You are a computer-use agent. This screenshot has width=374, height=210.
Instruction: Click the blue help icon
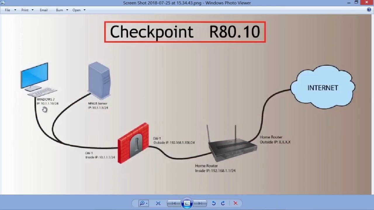click(x=369, y=10)
